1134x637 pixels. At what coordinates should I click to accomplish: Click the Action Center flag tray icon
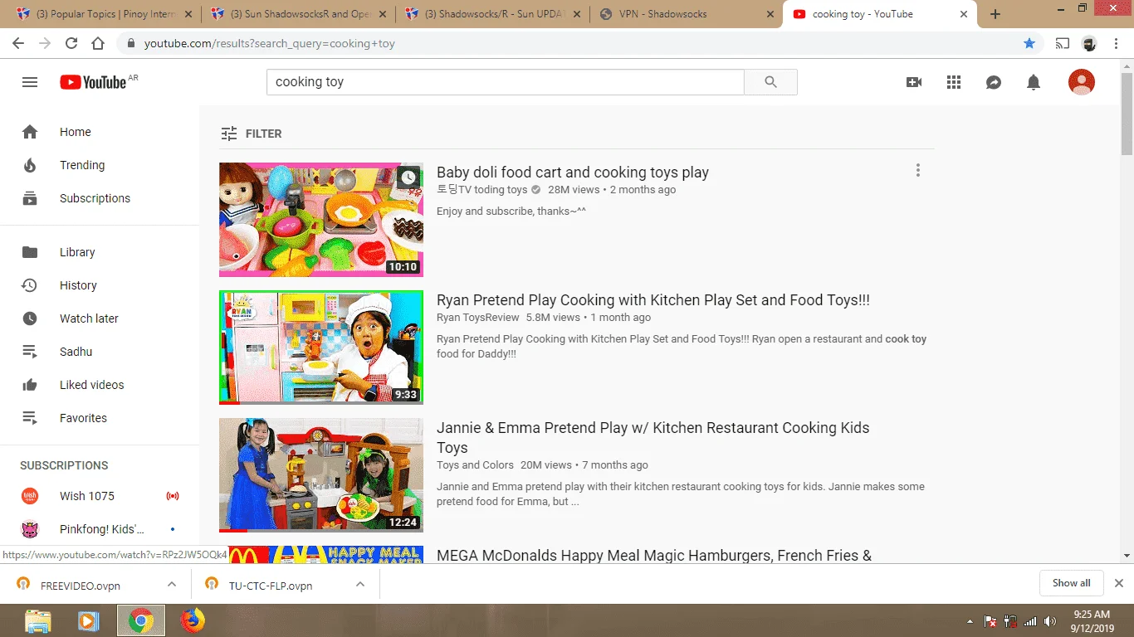click(x=990, y=621)
